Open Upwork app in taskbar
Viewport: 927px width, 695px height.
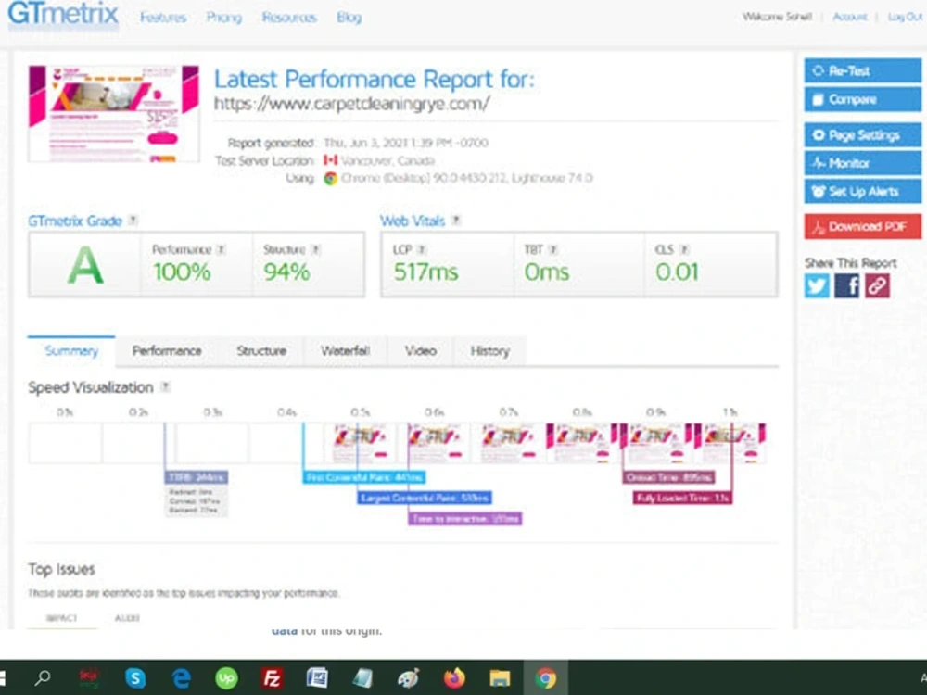tap(226, 677)
